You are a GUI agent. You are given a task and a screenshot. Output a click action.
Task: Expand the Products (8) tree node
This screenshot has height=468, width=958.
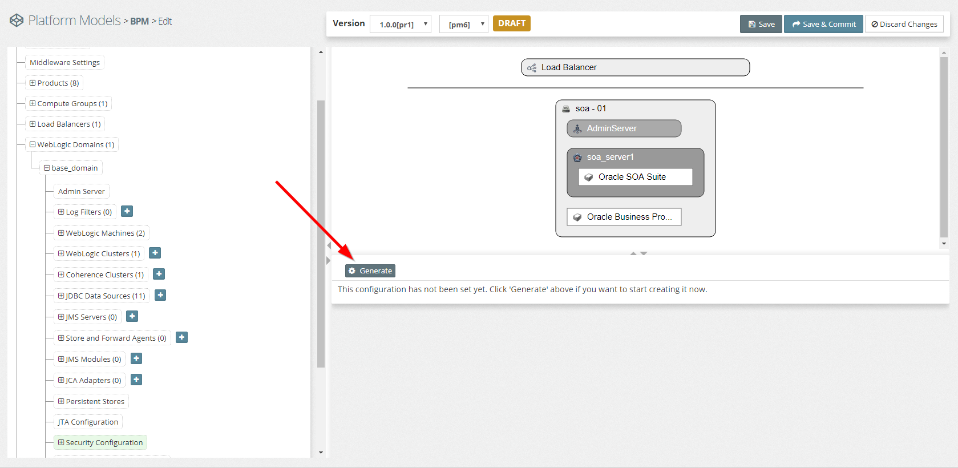[33, 83]
